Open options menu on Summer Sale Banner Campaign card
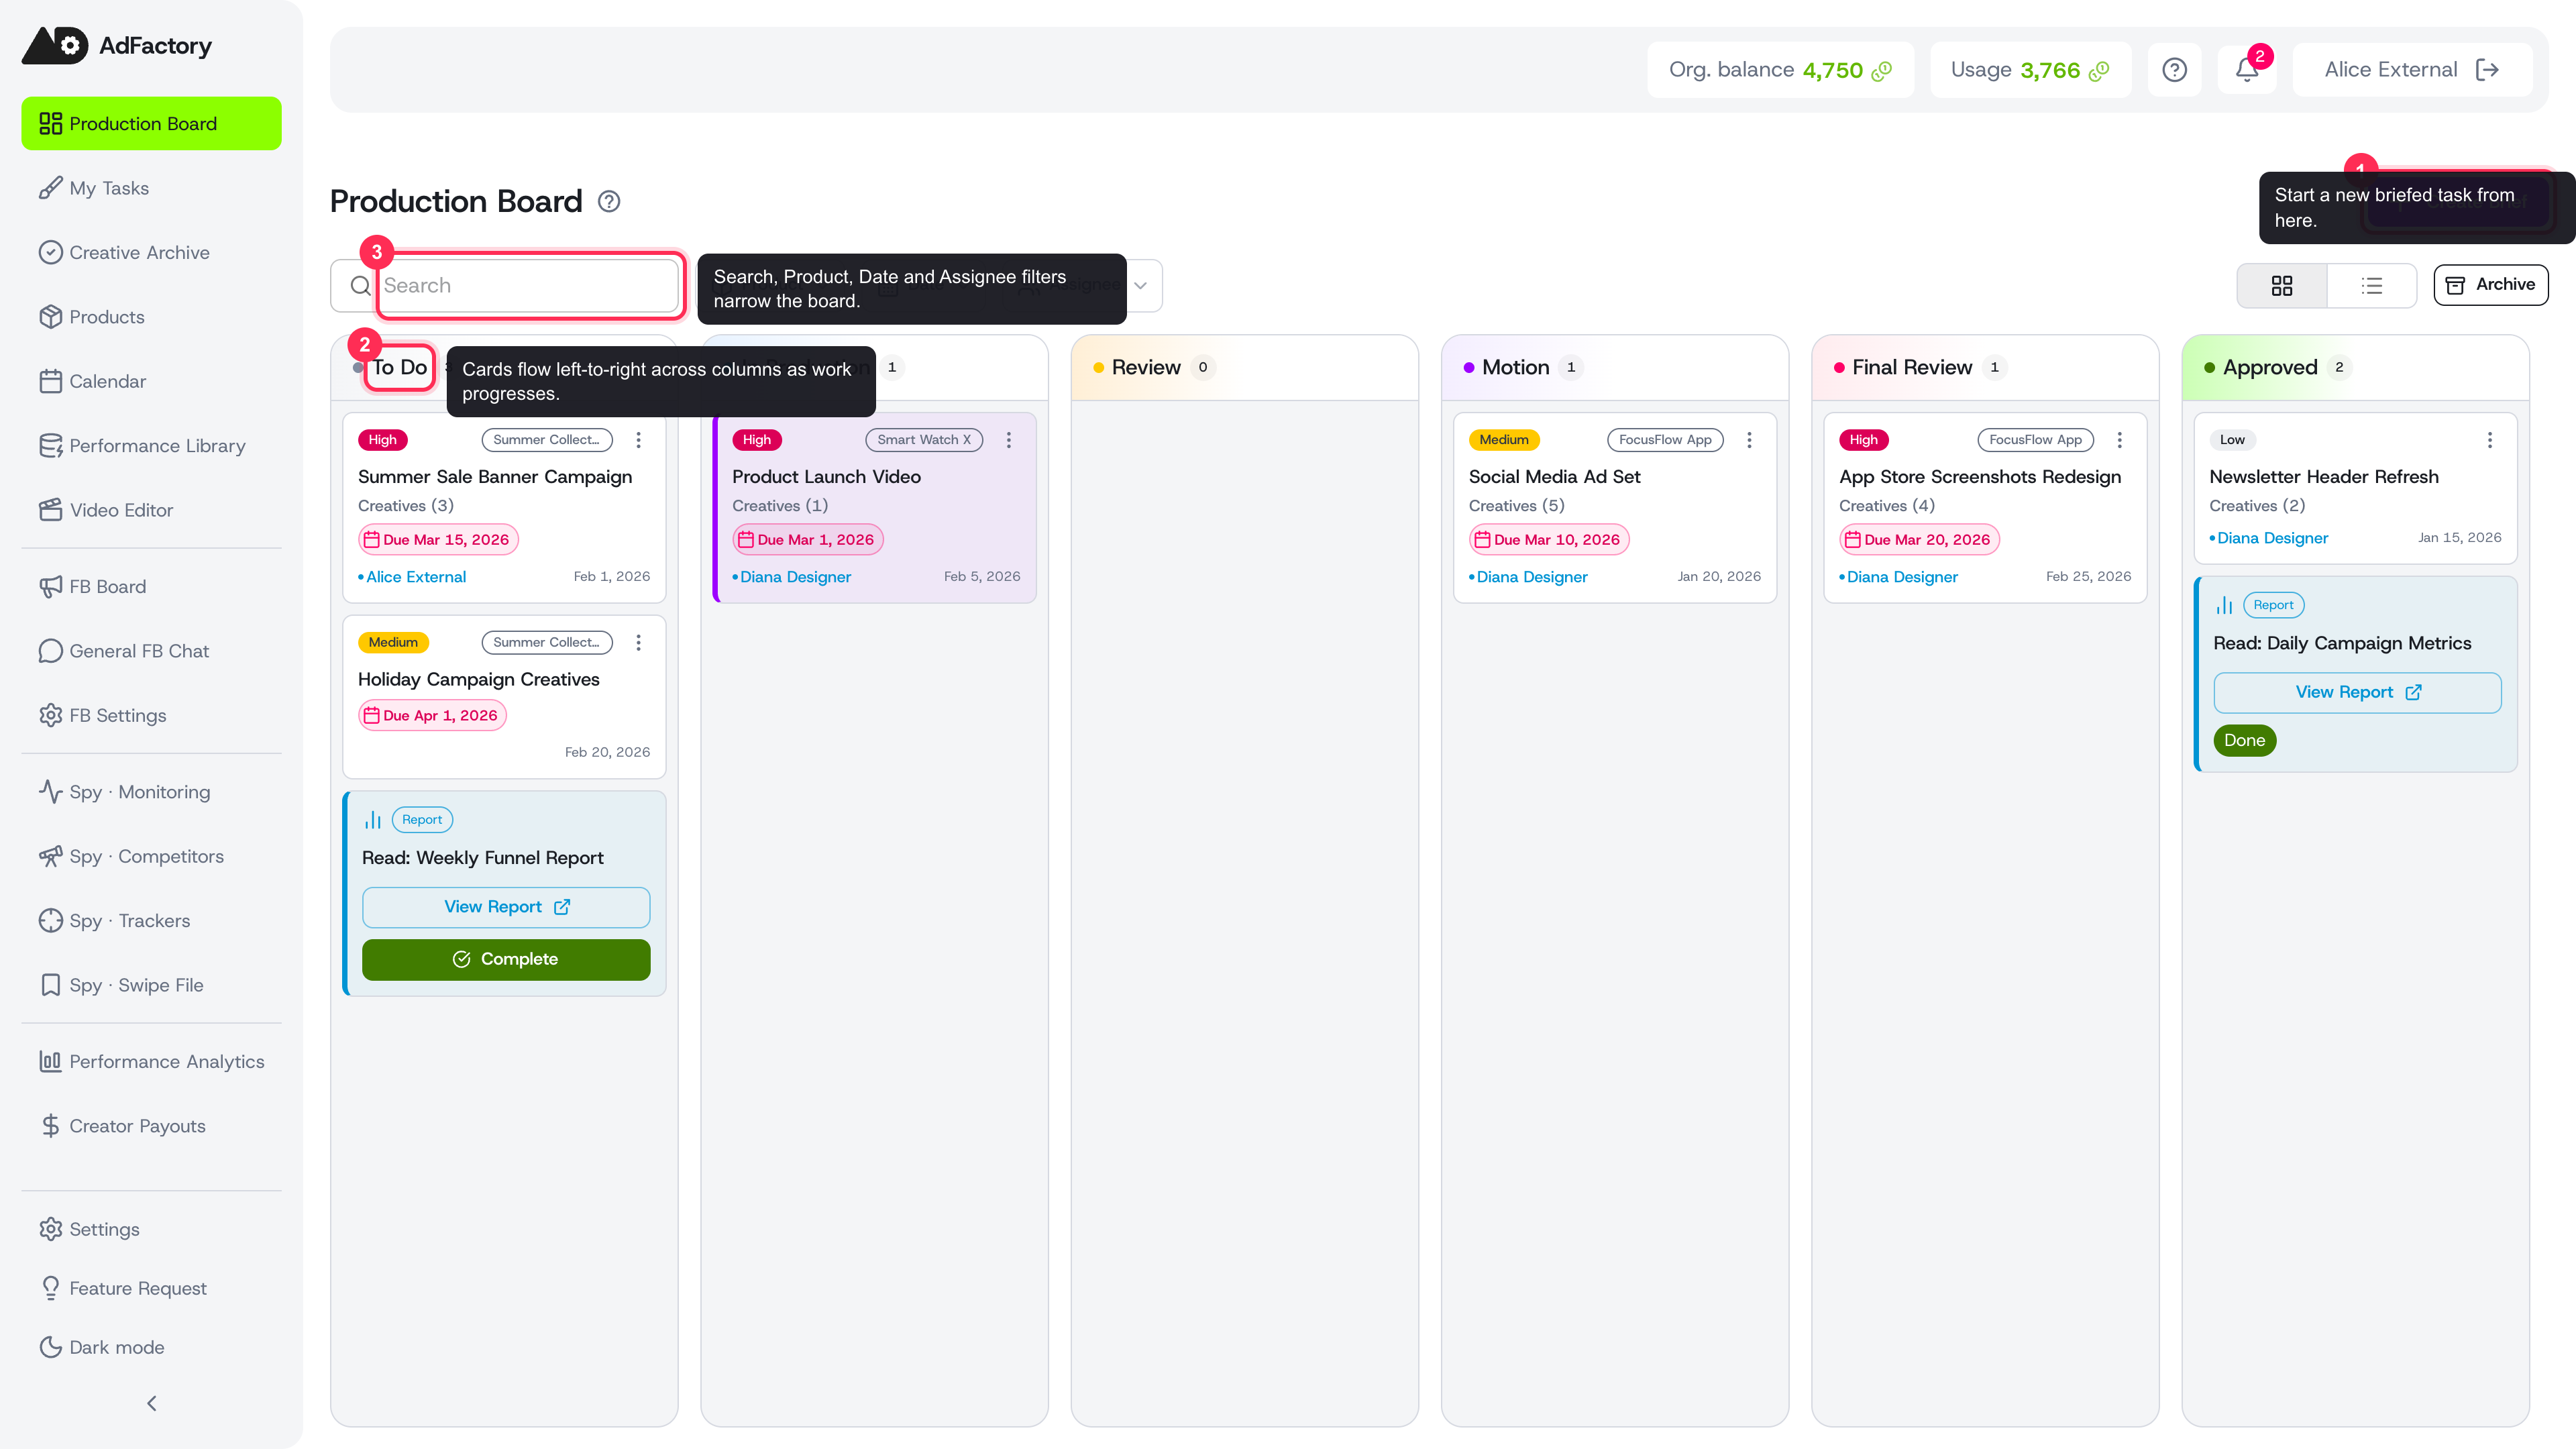Screen dimensions: 2576x1449 coord(638,440)
